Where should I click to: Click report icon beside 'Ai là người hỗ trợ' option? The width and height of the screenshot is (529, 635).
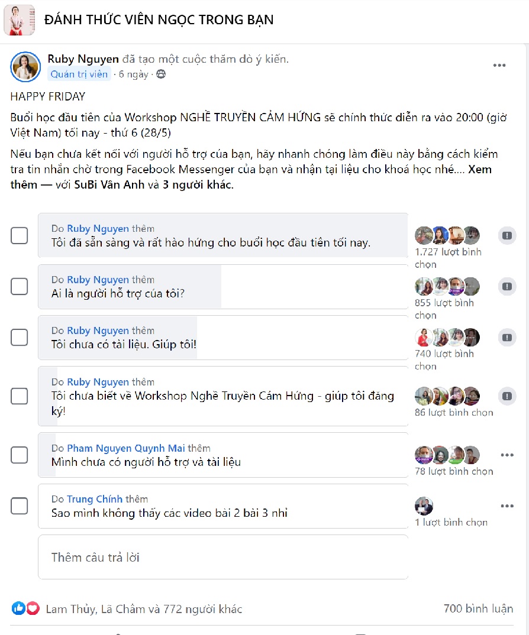click(507, 287)
